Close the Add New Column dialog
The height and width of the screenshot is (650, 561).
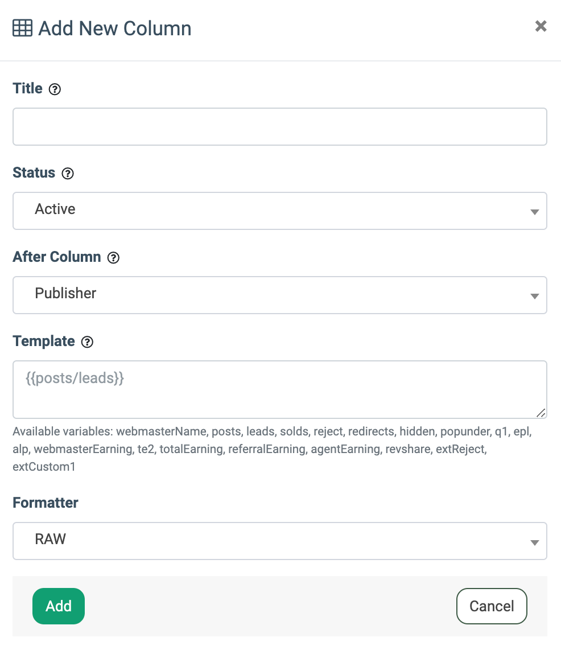(x=540, y=26)
